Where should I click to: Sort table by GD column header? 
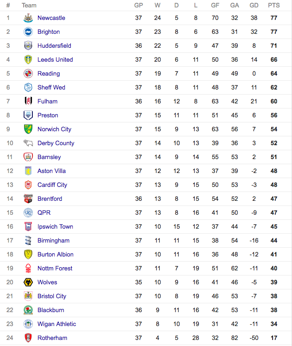tap(254, 6)
